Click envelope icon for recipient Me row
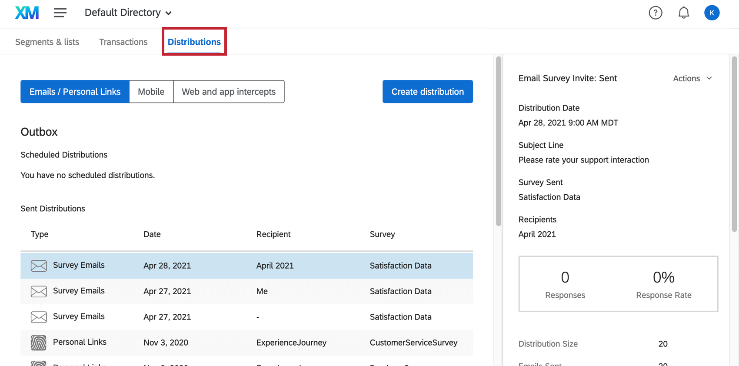 (39, 291)
